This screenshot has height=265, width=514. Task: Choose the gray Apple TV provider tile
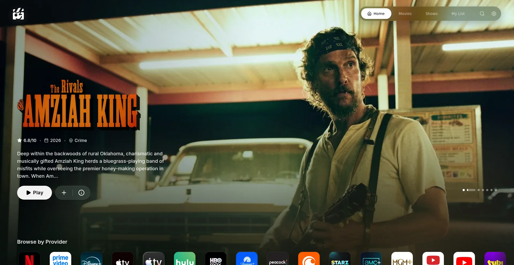(x=154, y=258)
